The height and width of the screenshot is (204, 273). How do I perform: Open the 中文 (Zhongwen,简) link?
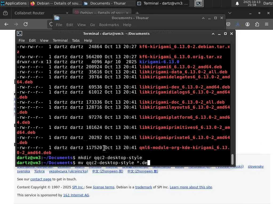(108, 171)
